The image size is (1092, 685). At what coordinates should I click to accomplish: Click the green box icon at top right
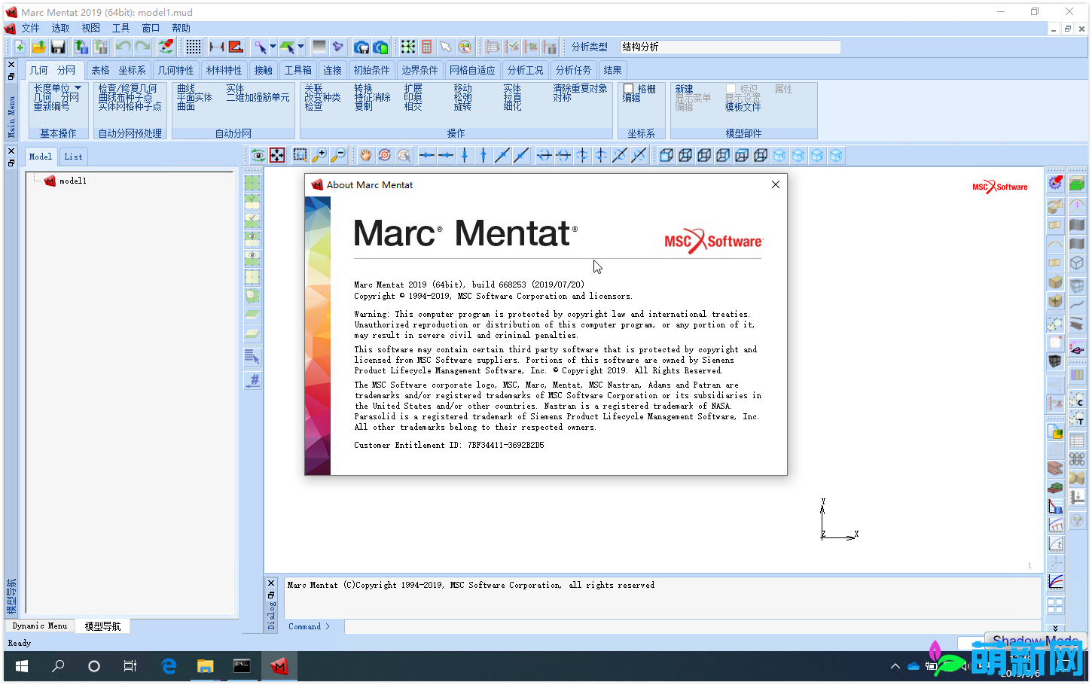point(1077,184)
